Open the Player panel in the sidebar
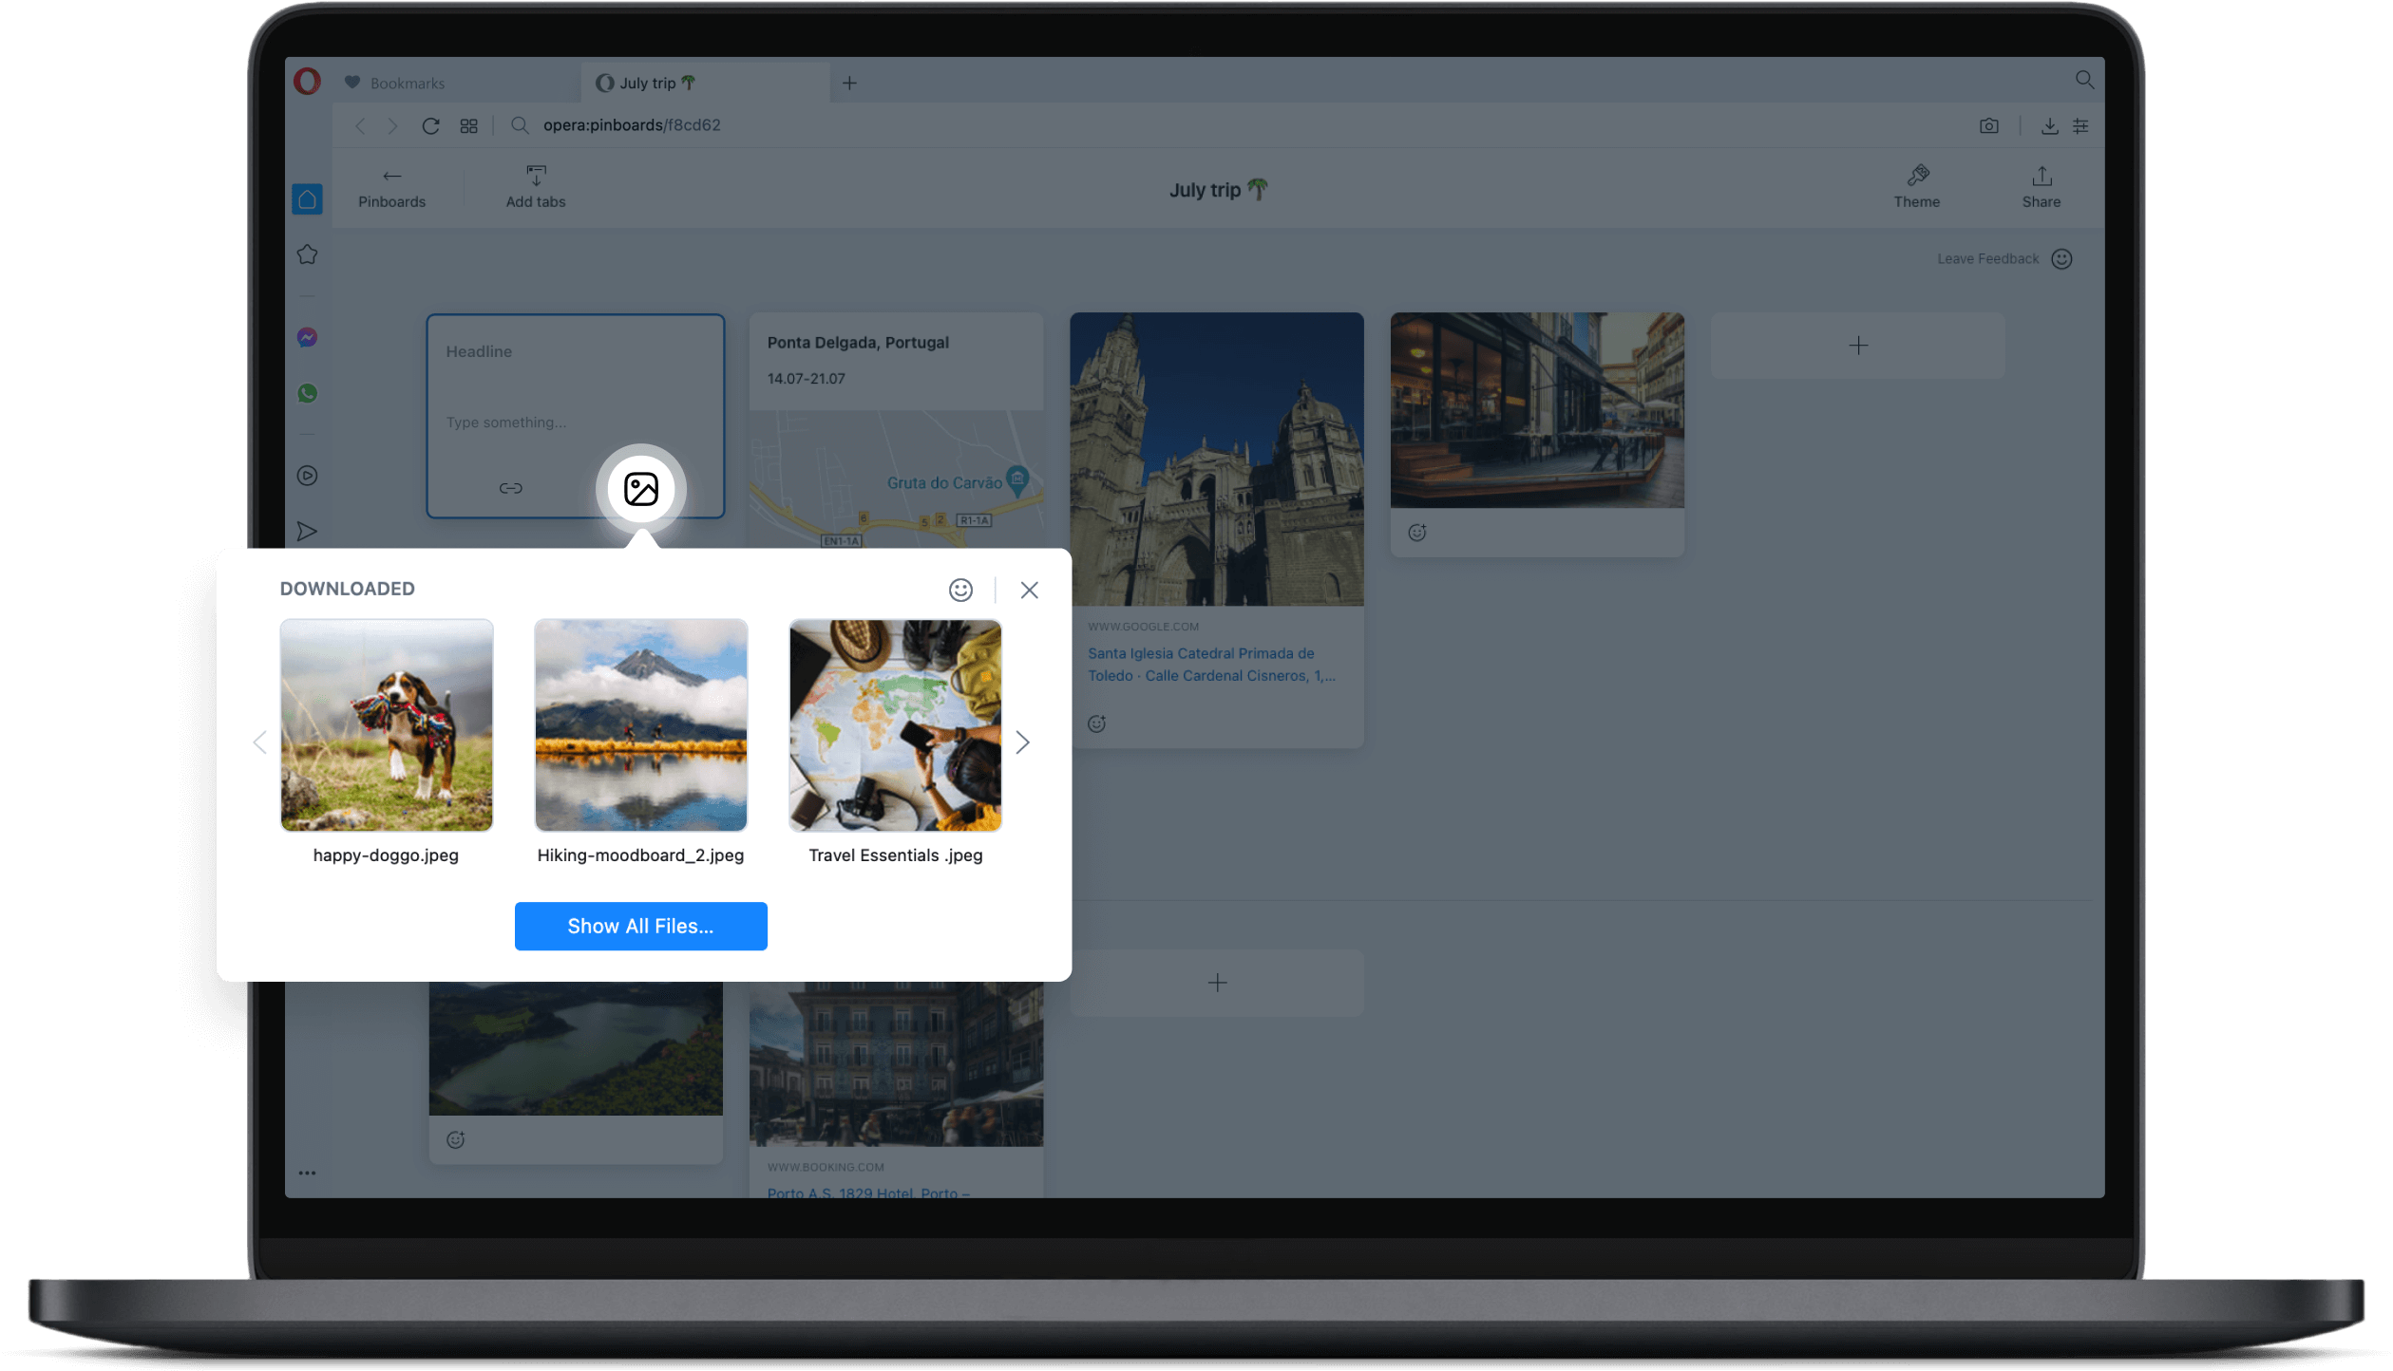The image size is (2393, 1371). (307, 476)
